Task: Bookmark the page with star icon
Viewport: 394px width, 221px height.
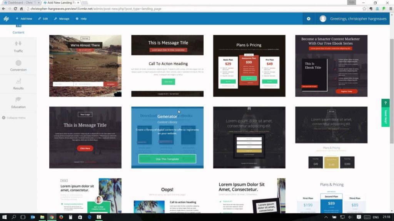Action: [x=364, y=9]
